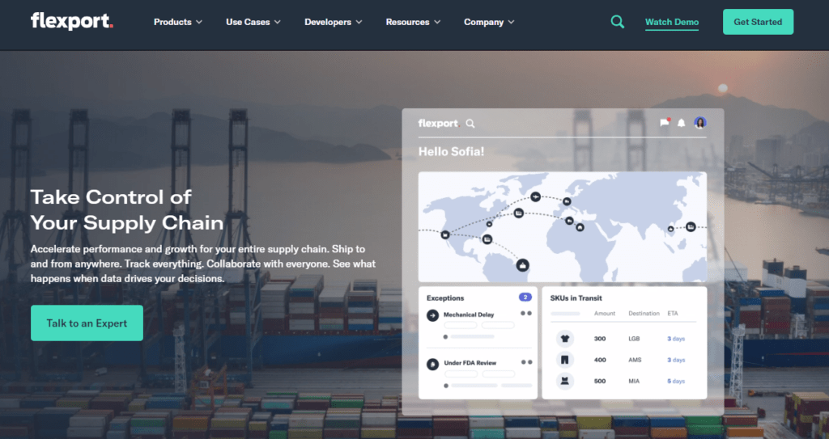Click the notification bell icon
829x439 pixels.
(x=682, y=123)
